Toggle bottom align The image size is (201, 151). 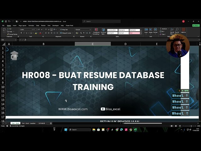click(x=51, y=30)
